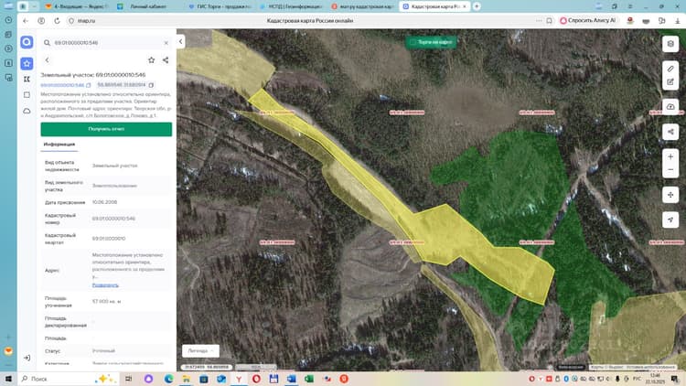
Task: Collapse the side panel with the chevron
Action: (181, 41)
